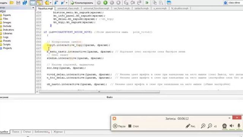Click the orange recorder logo icon
The width and height of the screenshot is (243, 137).
(x=114, y=118)
